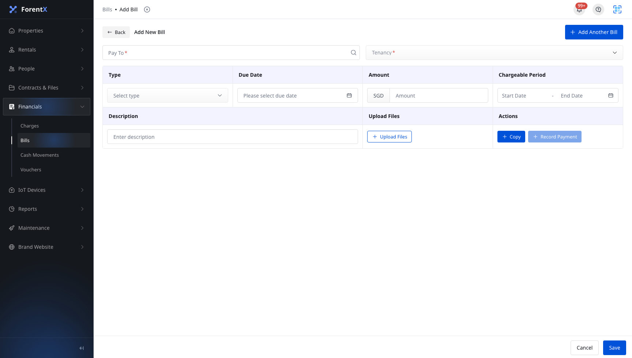632x358 pixels.
Task: Open the notifications bell icon
Action: pos(579,9)
